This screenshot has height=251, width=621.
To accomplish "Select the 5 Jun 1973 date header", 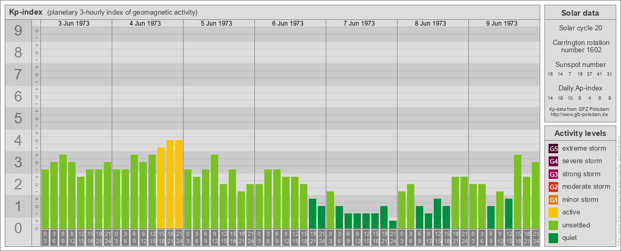I will pyautogui.click(x=216, y=24).
